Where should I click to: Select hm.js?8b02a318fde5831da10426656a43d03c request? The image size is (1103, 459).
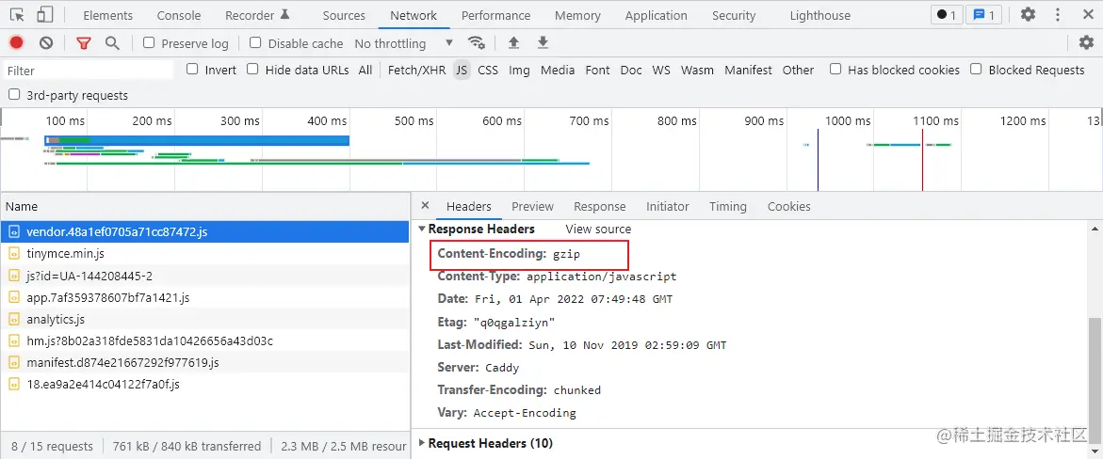click(x=204, y=340)
